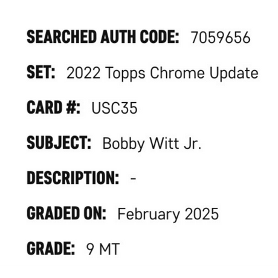
Task: Select the February 2025 date text
Action: click(x=168, y=215)
